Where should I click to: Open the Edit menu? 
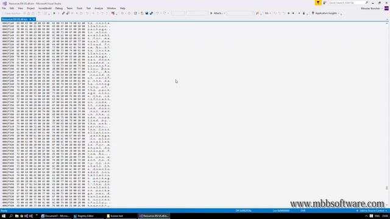coord(12,8)
